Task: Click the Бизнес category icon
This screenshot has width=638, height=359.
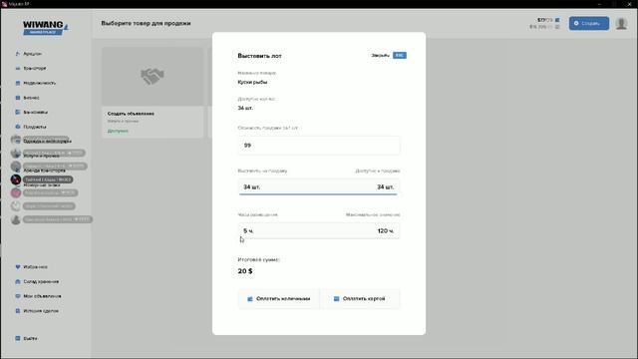Action: point(18,98)
